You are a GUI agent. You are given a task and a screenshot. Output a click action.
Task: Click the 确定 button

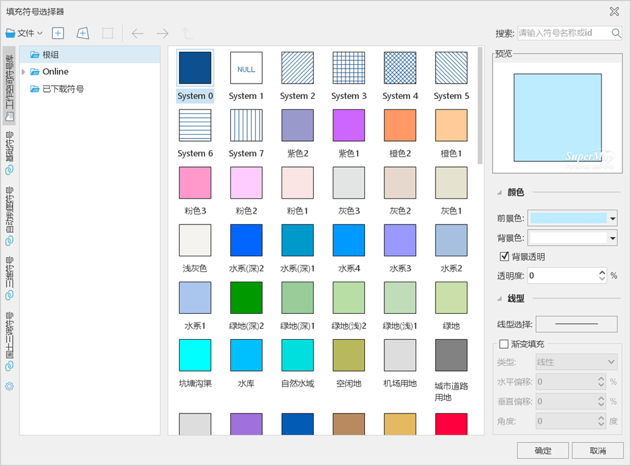(x=543, y=450)
